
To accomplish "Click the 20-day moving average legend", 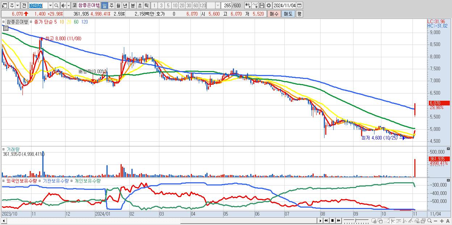I will coord(69,22).
